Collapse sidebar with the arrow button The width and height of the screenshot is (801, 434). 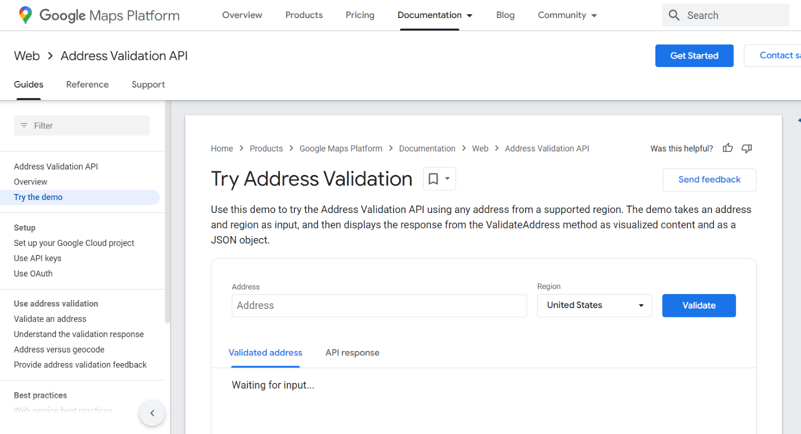[152, 413]
